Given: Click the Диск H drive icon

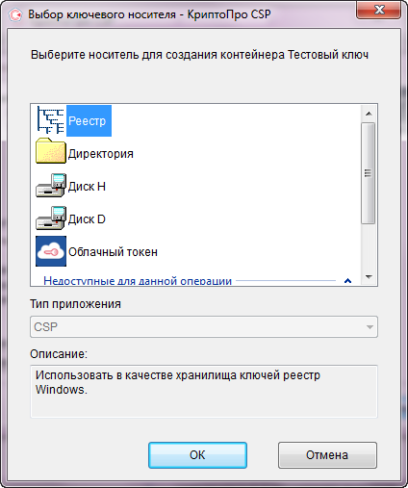Looking at the screenshot, I should 51,186.
